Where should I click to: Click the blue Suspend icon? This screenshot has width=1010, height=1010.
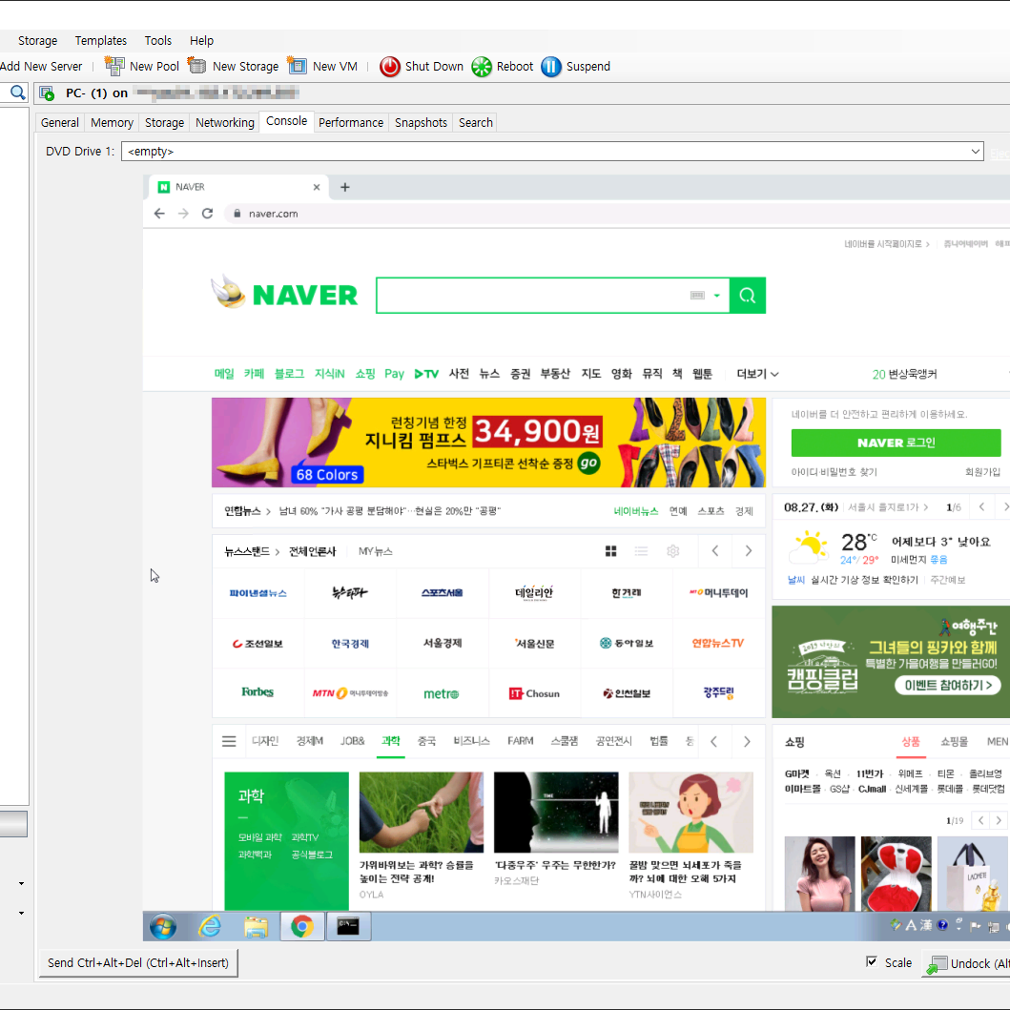tap(551, 67)
